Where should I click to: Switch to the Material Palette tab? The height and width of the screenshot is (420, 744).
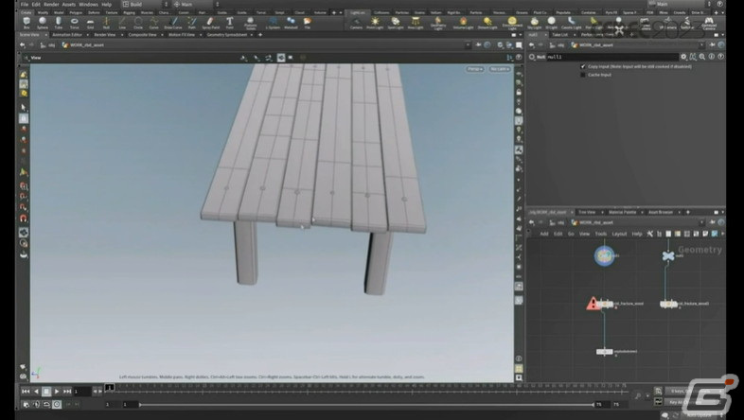coord(623,212)
